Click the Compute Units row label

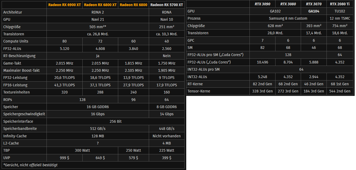pos(16,41)
